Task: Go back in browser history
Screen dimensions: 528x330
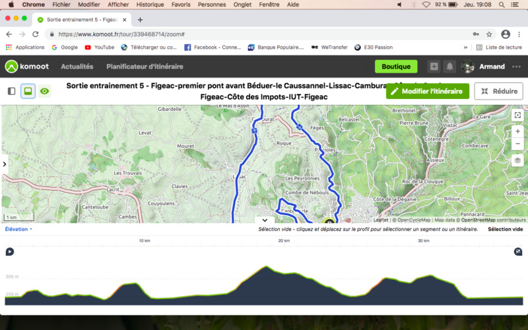Action: click(9, 34)
